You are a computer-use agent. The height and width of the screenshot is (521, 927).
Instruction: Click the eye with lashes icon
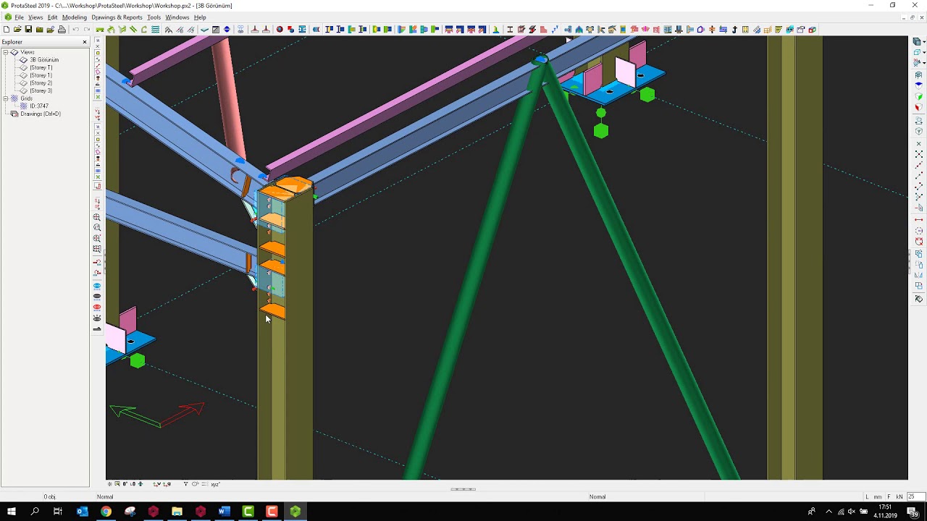97,317
